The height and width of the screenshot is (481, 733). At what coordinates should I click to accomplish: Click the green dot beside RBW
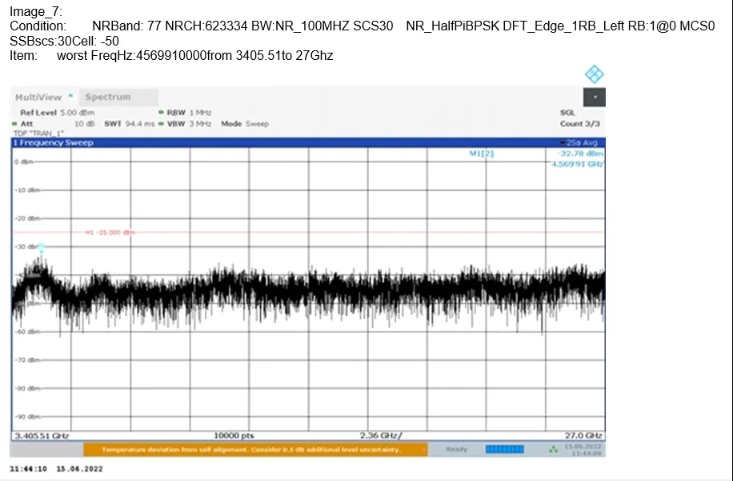(x=162, y=113)
